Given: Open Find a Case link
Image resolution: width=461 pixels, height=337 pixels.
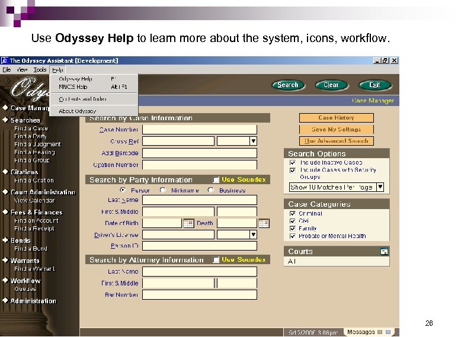Looking at the screenshot, I should point(31,129).
